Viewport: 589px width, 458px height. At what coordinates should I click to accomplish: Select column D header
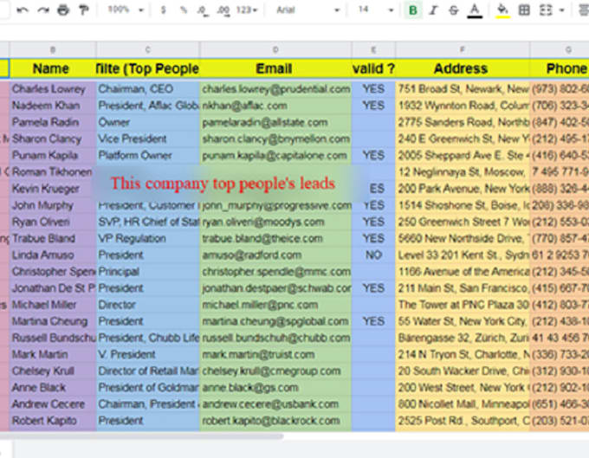click(275, 49)
